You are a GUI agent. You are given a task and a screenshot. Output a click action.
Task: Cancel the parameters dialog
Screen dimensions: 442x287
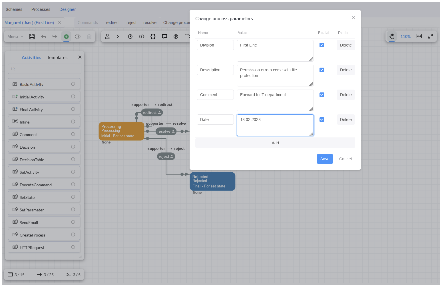(x=345, y=159)
